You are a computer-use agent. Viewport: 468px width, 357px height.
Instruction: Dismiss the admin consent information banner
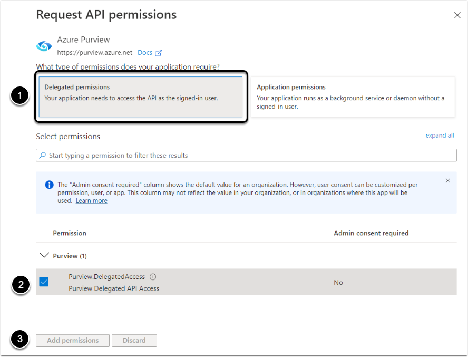point(448,180)
